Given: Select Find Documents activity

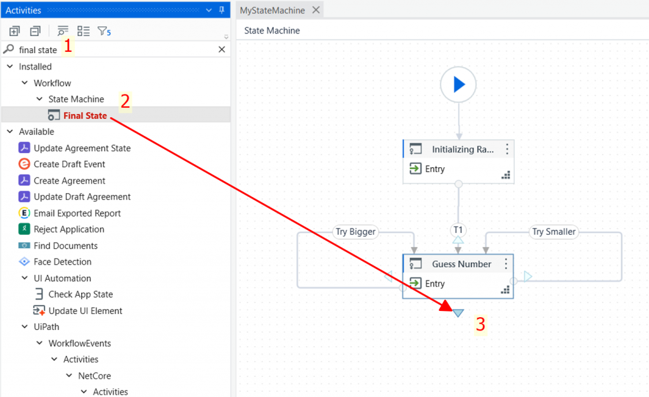Looking at the screenshot, I should click(65, 246).
